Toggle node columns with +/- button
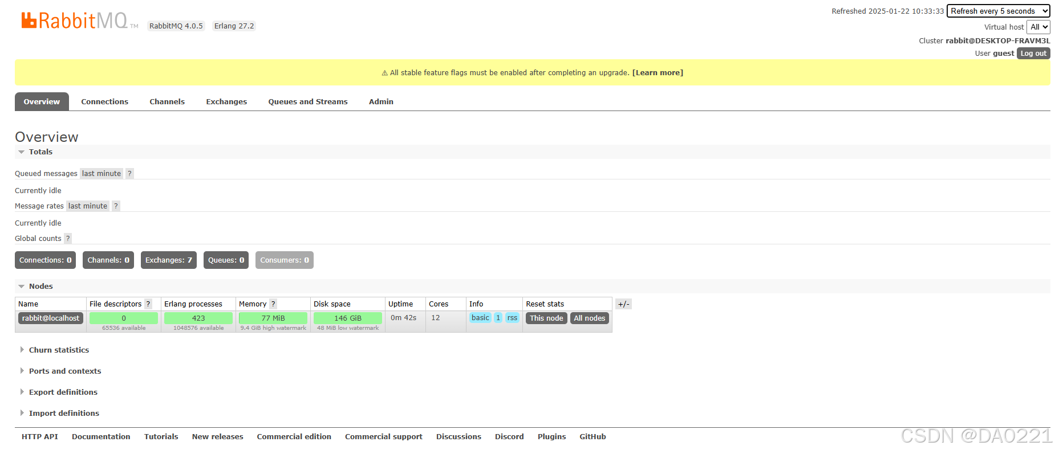 [623, 304]
